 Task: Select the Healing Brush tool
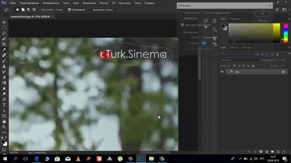[4, 55]
